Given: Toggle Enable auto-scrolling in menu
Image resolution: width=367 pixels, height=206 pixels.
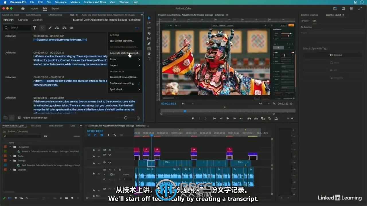Looking at the screenshot, I should (125, 83).
